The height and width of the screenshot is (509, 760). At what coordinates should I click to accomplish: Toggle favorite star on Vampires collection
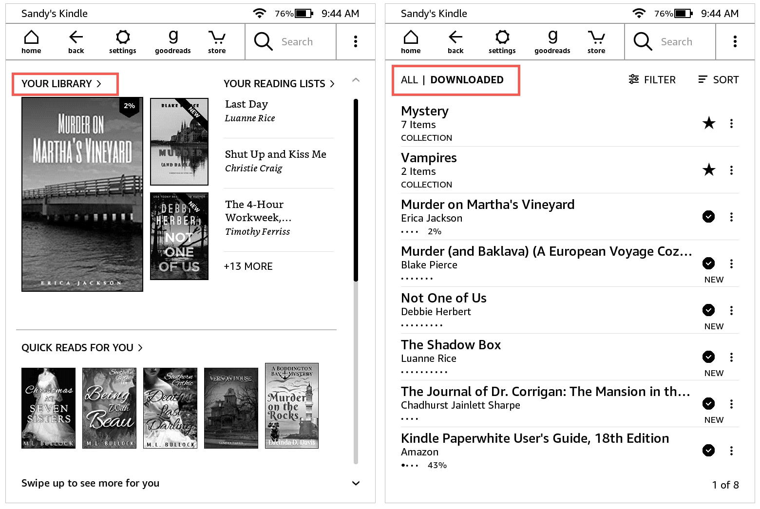click(x=709, y=170)
